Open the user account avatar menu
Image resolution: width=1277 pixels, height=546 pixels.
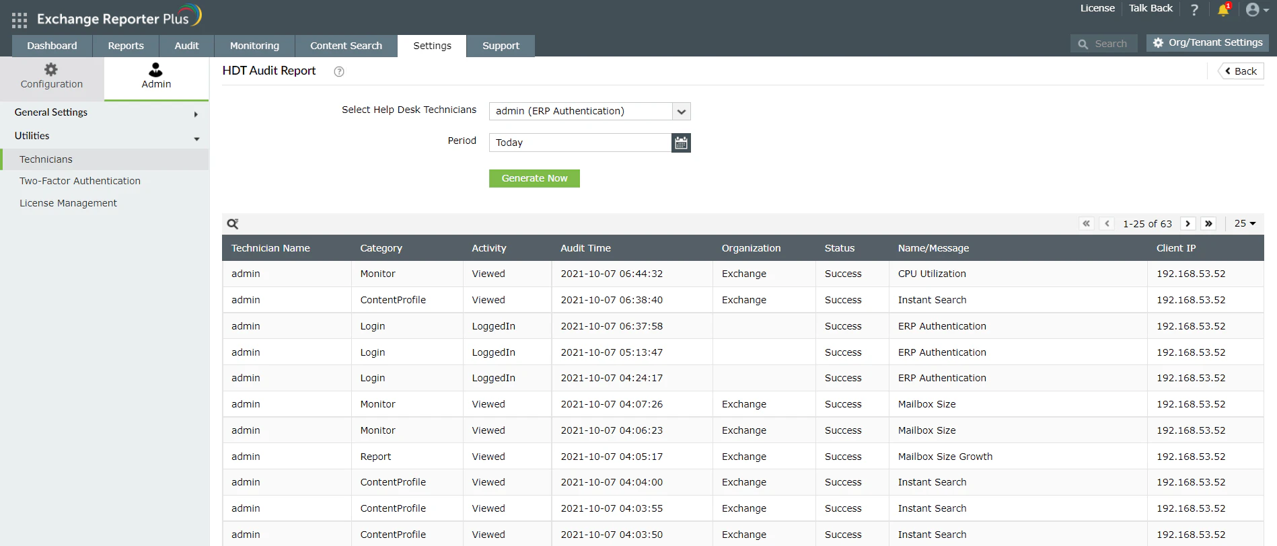click(1256, 9)
